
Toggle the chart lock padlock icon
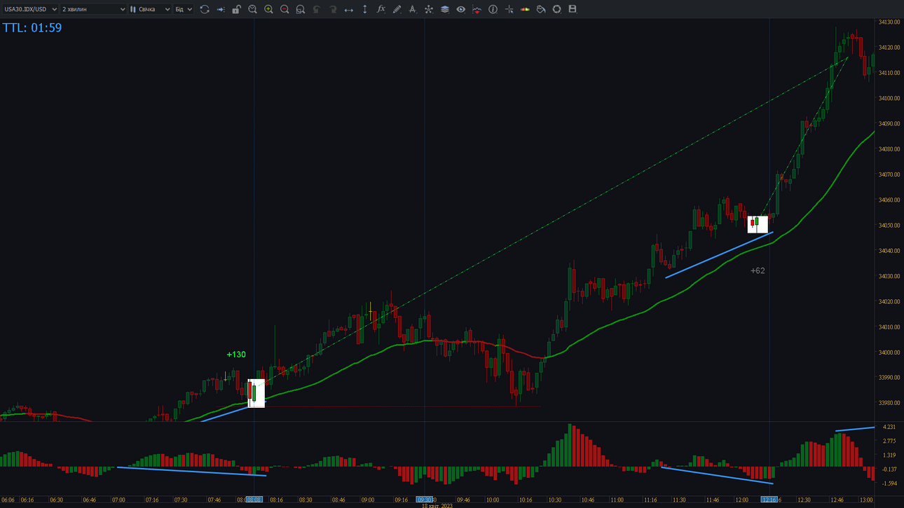click(237, 9)
